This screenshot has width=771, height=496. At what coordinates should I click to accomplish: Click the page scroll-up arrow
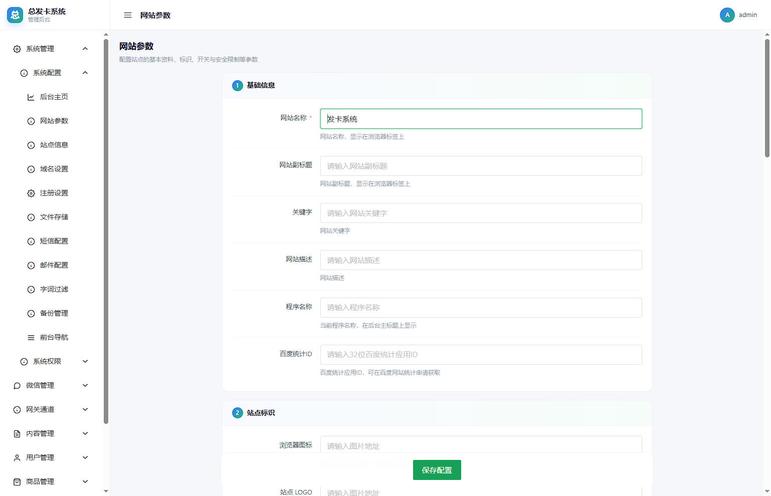(767, 35)
